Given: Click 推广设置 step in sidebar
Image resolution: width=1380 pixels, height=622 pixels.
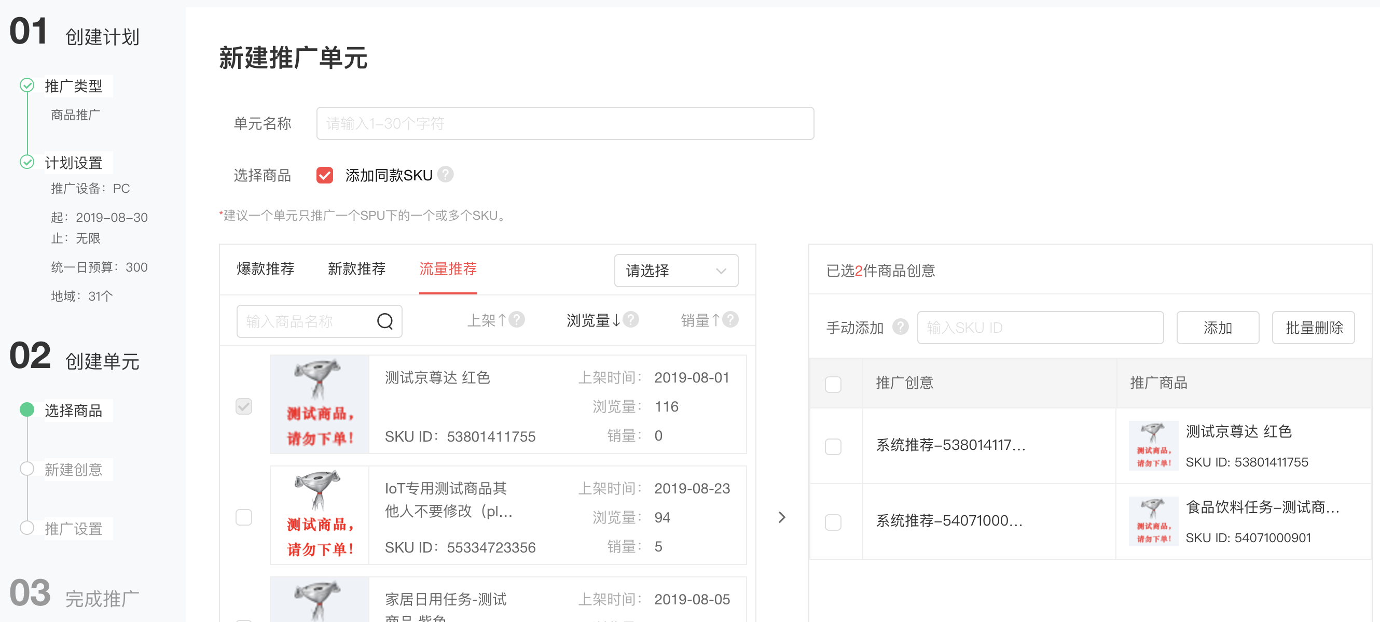Looking at the screenshot, I should 73,528.
